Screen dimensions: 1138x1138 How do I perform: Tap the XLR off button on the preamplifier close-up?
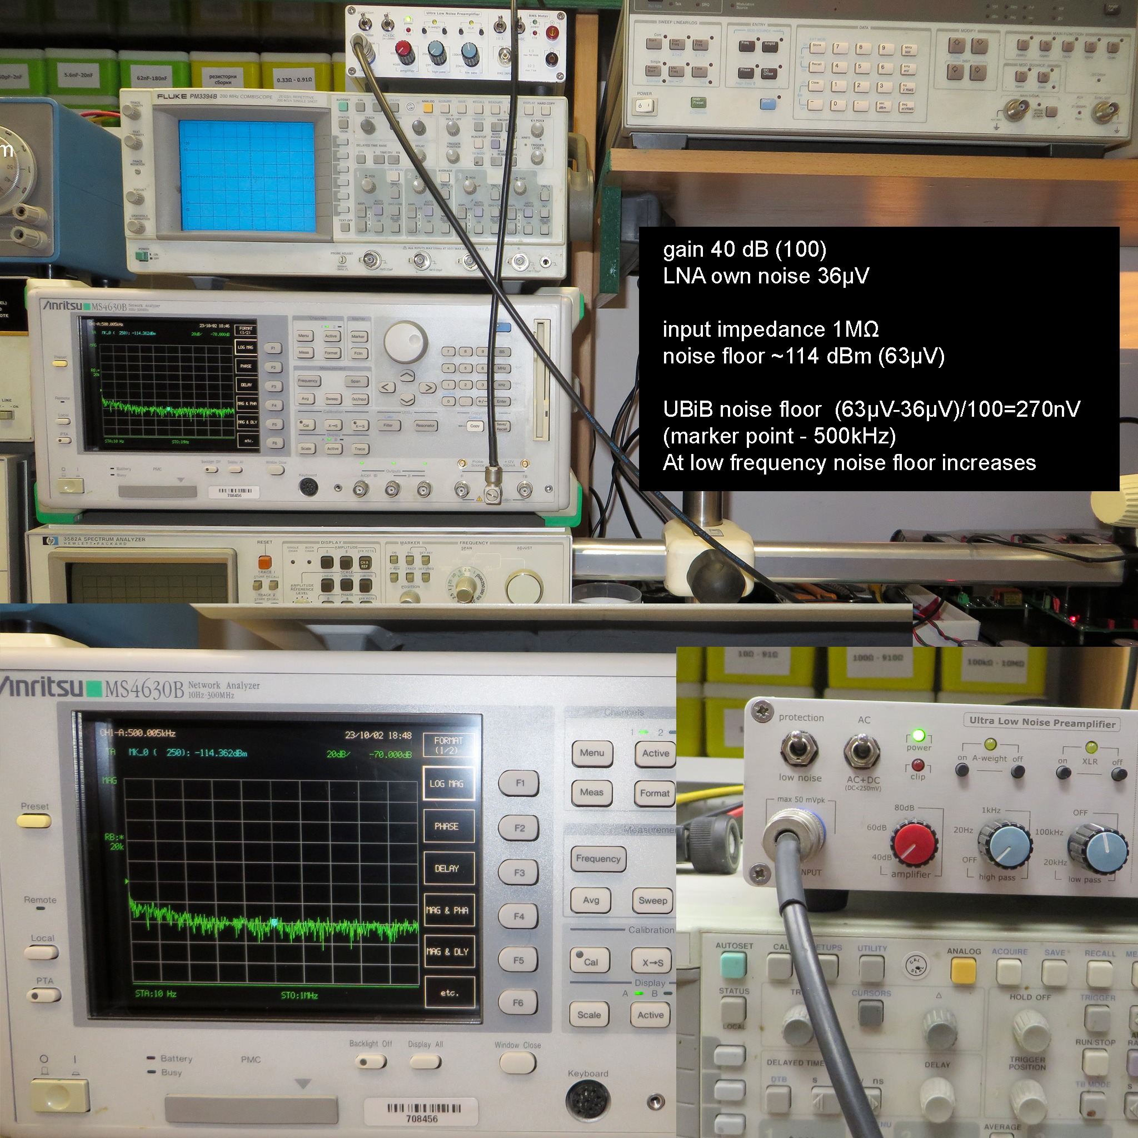coord(1118,773)
